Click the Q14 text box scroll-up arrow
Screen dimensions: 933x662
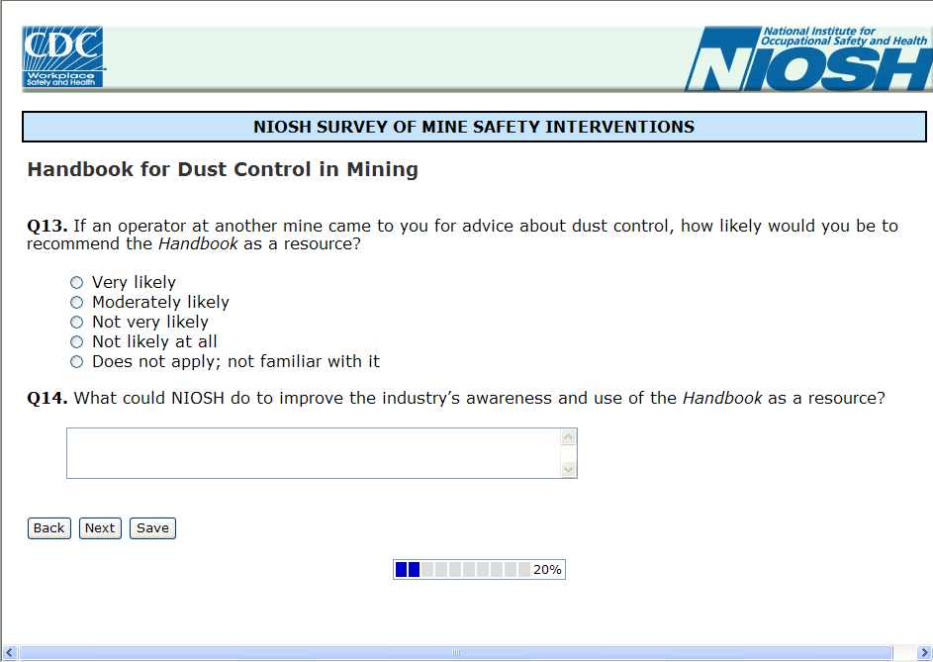click(568, 437)
